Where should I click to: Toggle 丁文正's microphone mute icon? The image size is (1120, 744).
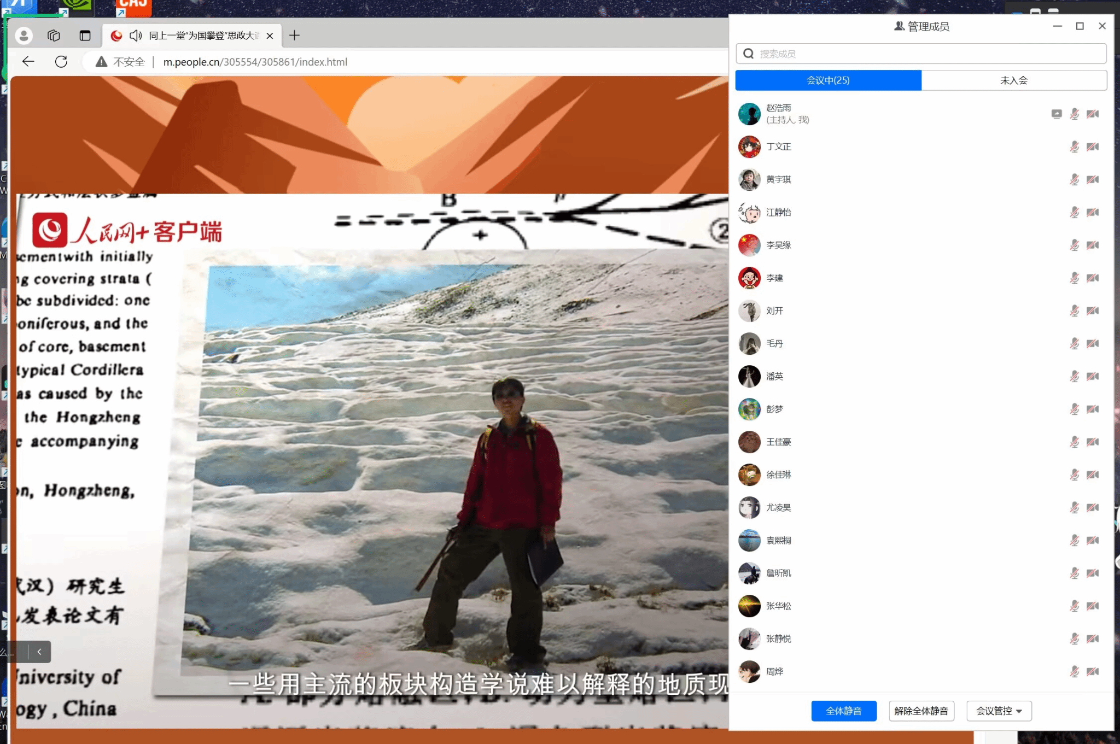click(x=1074, y=147)
